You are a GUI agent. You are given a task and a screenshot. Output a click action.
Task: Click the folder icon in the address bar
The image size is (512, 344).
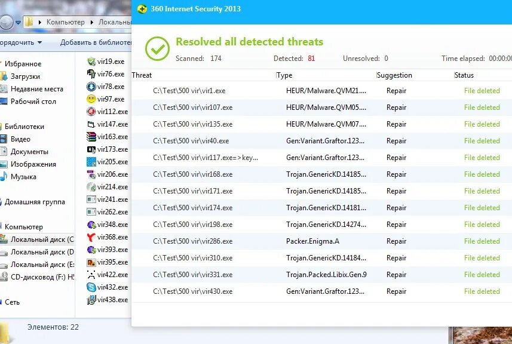[x=29, y=22]
